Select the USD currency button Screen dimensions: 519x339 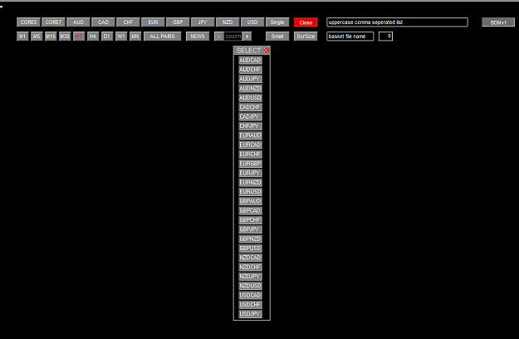(252, 22)
